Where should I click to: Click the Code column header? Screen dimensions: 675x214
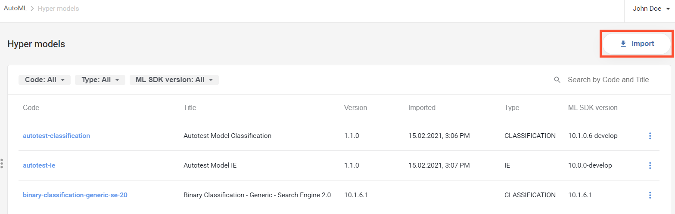coord(31,108)
